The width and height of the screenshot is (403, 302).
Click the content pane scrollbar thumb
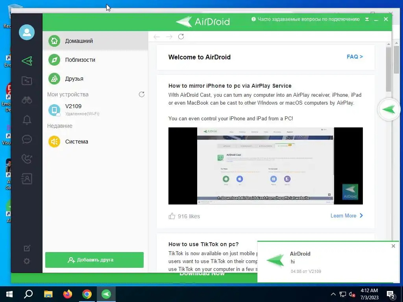(x=388, y=68)
